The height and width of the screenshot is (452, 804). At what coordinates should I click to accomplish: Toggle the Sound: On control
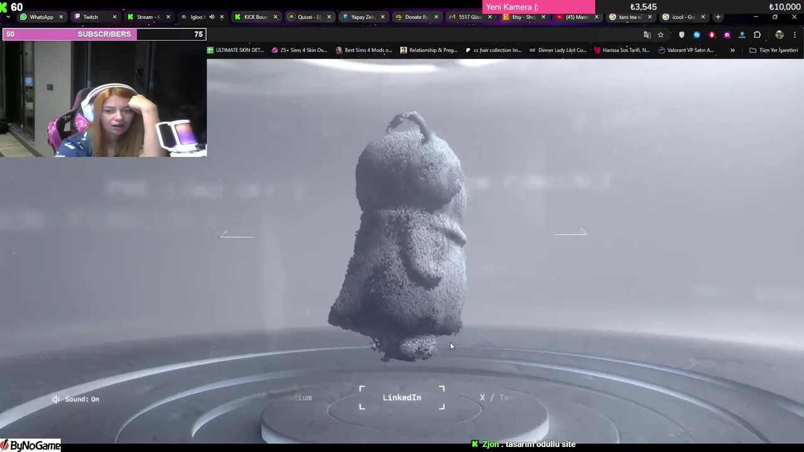pyautogui.click(x=76, y=399)
